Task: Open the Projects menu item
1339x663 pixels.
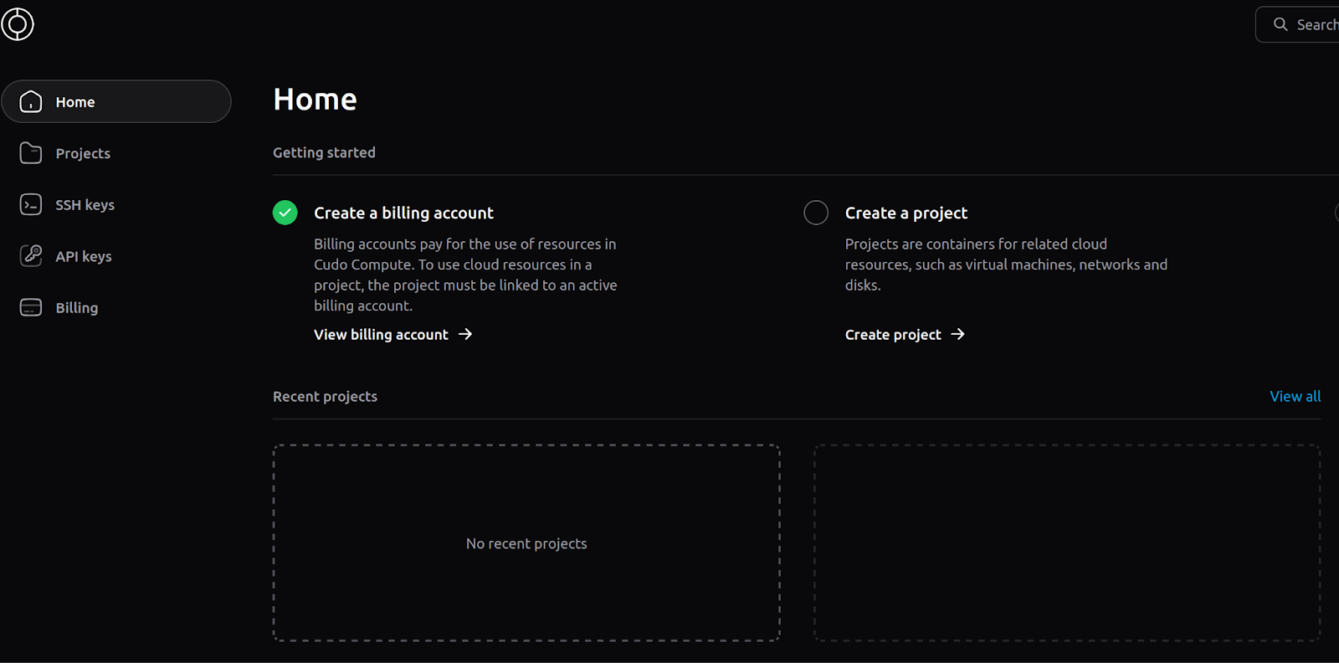Action: 83,154
